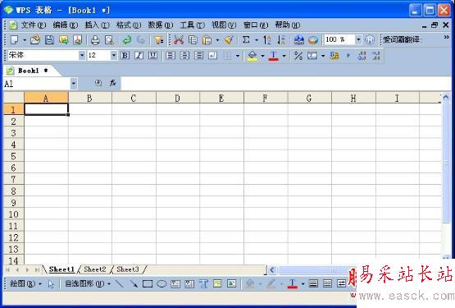
Task: Open a file with the Open folder icon
Action: pos(35,40)
